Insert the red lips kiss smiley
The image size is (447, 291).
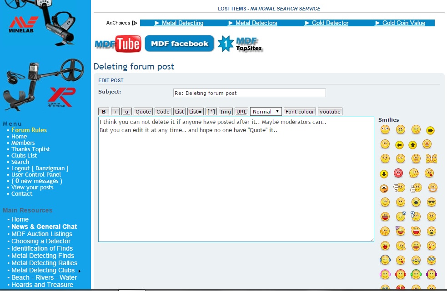point(385,246)
